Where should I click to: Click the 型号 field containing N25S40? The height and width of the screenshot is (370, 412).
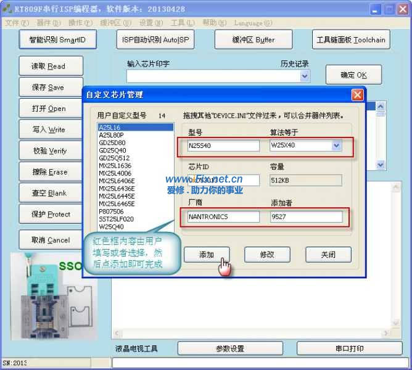coord(224,146)
